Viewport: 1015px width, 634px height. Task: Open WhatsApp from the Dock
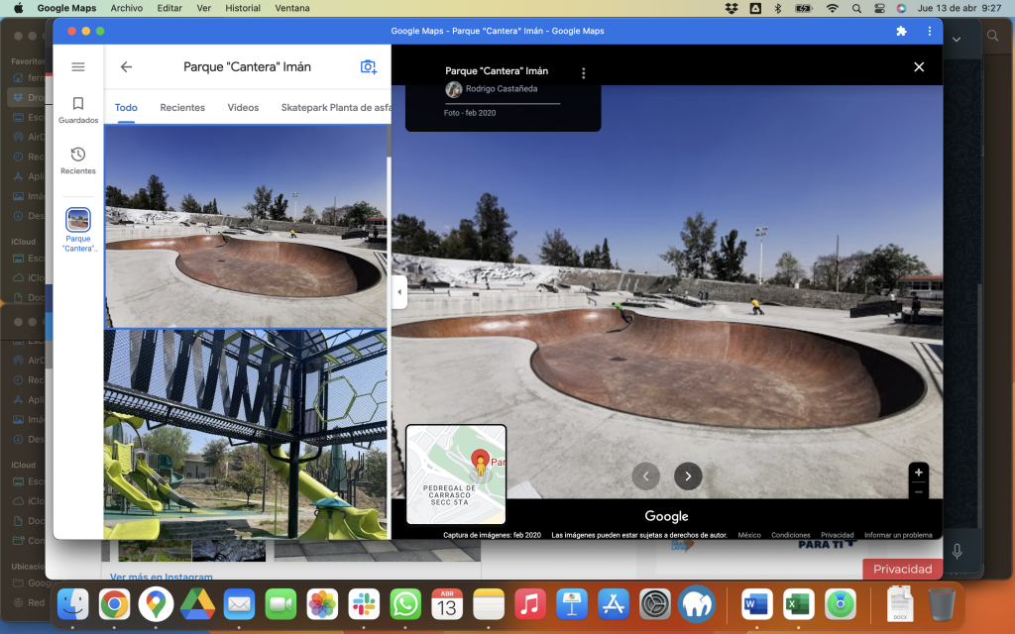pyautogui.click(x=405, y=603)
